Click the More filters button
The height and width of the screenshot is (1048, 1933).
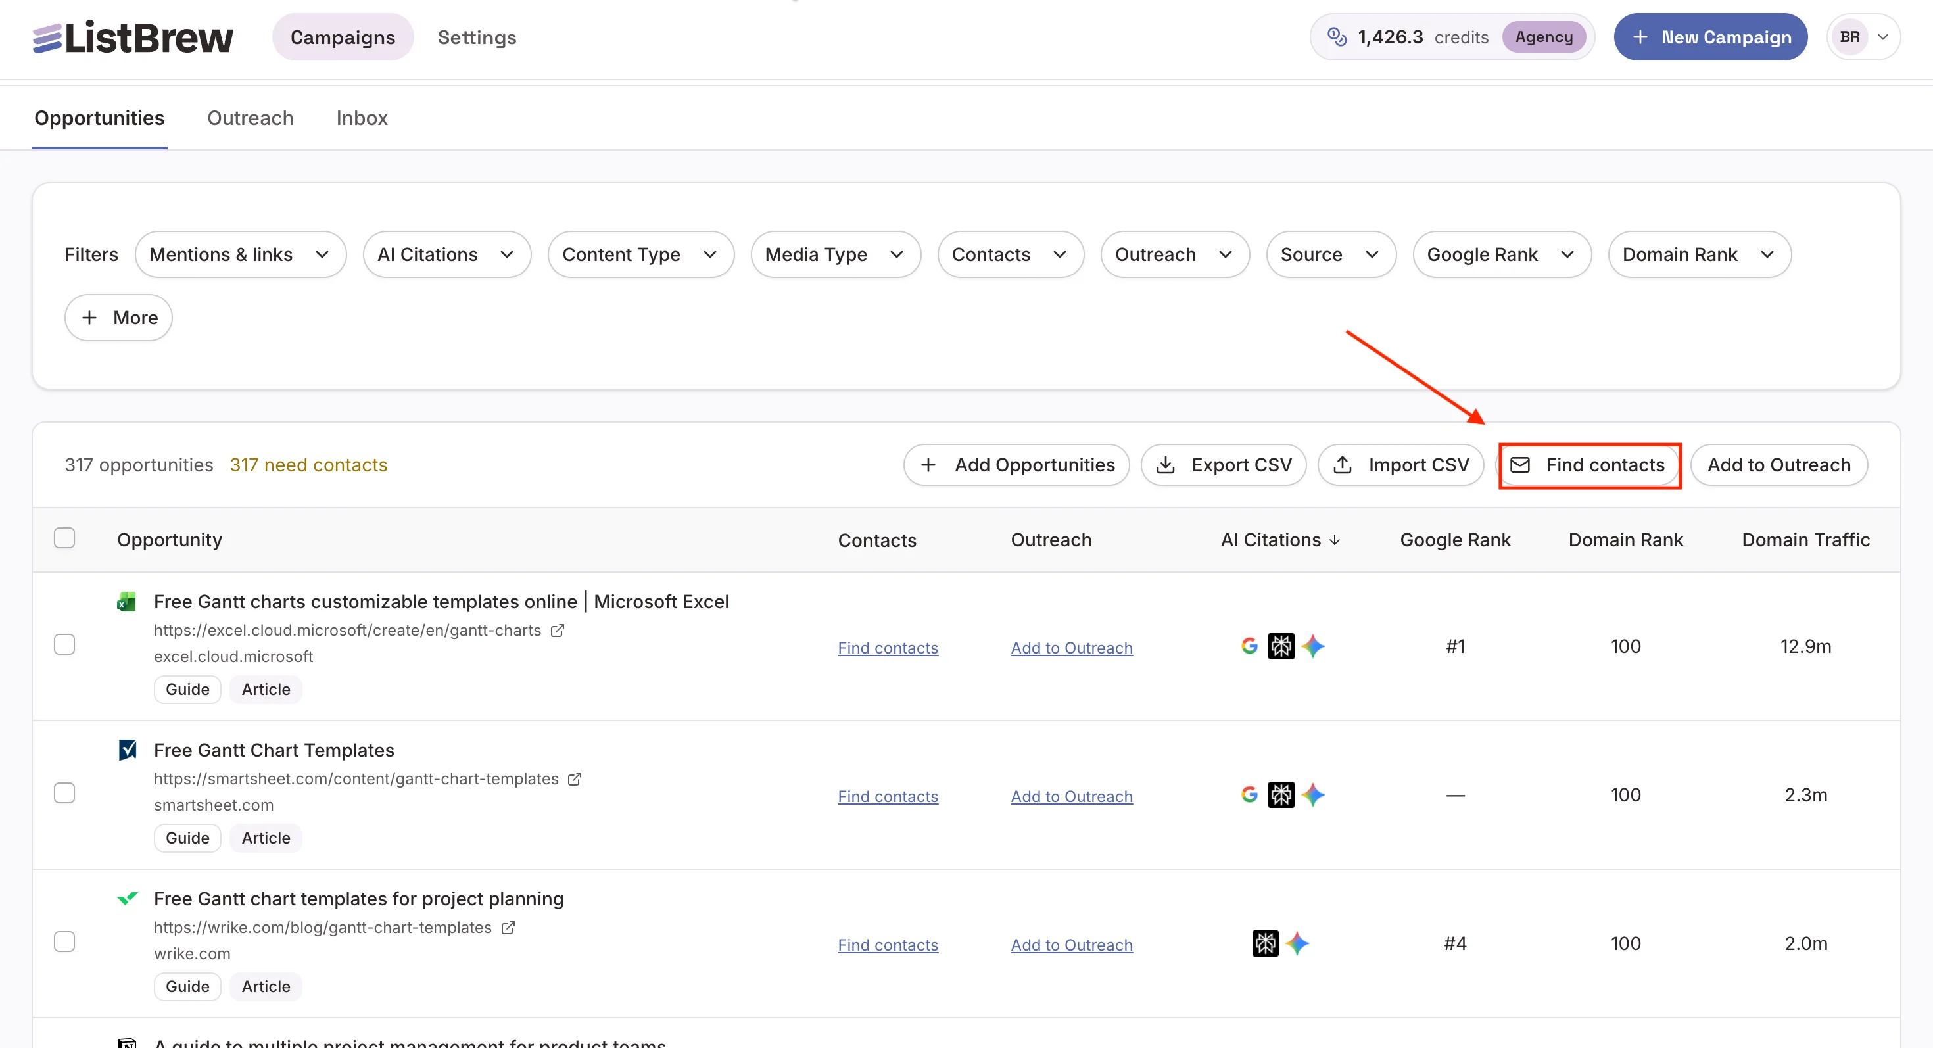118,318
